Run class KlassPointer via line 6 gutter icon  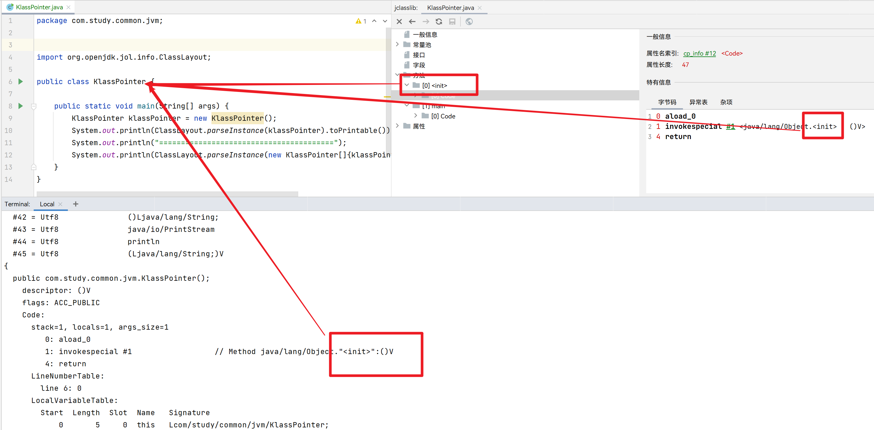20,82
